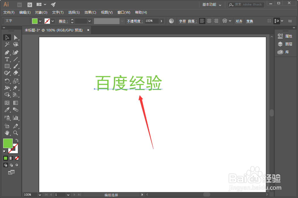This screenshot has width=298, height=198.
Task: Align text right
Action: [216, 21]
